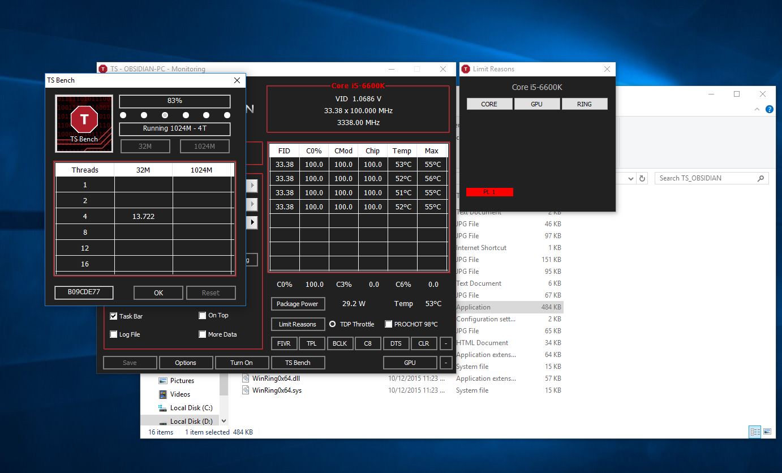Expand Explorer address bar history dropdown
This screenshot has width=782, height=473.
[631, 178]
